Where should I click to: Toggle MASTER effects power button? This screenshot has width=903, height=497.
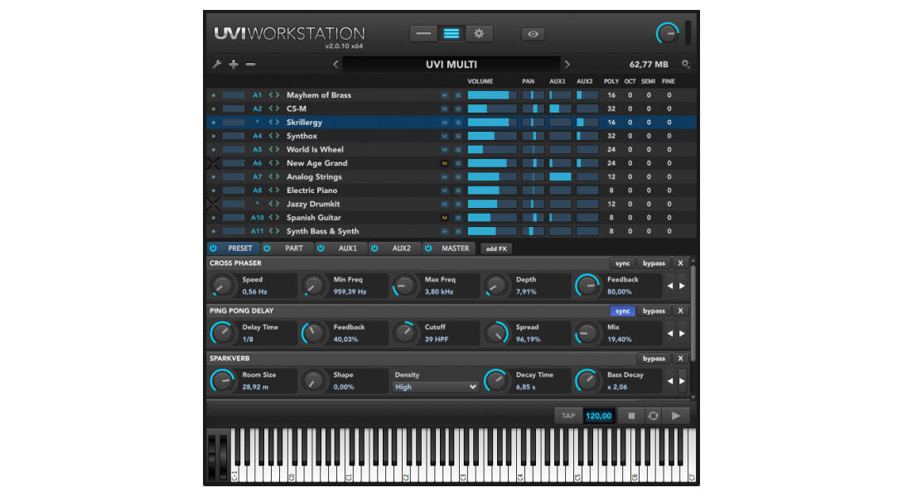pyautogui.click(x=427, y=248)
